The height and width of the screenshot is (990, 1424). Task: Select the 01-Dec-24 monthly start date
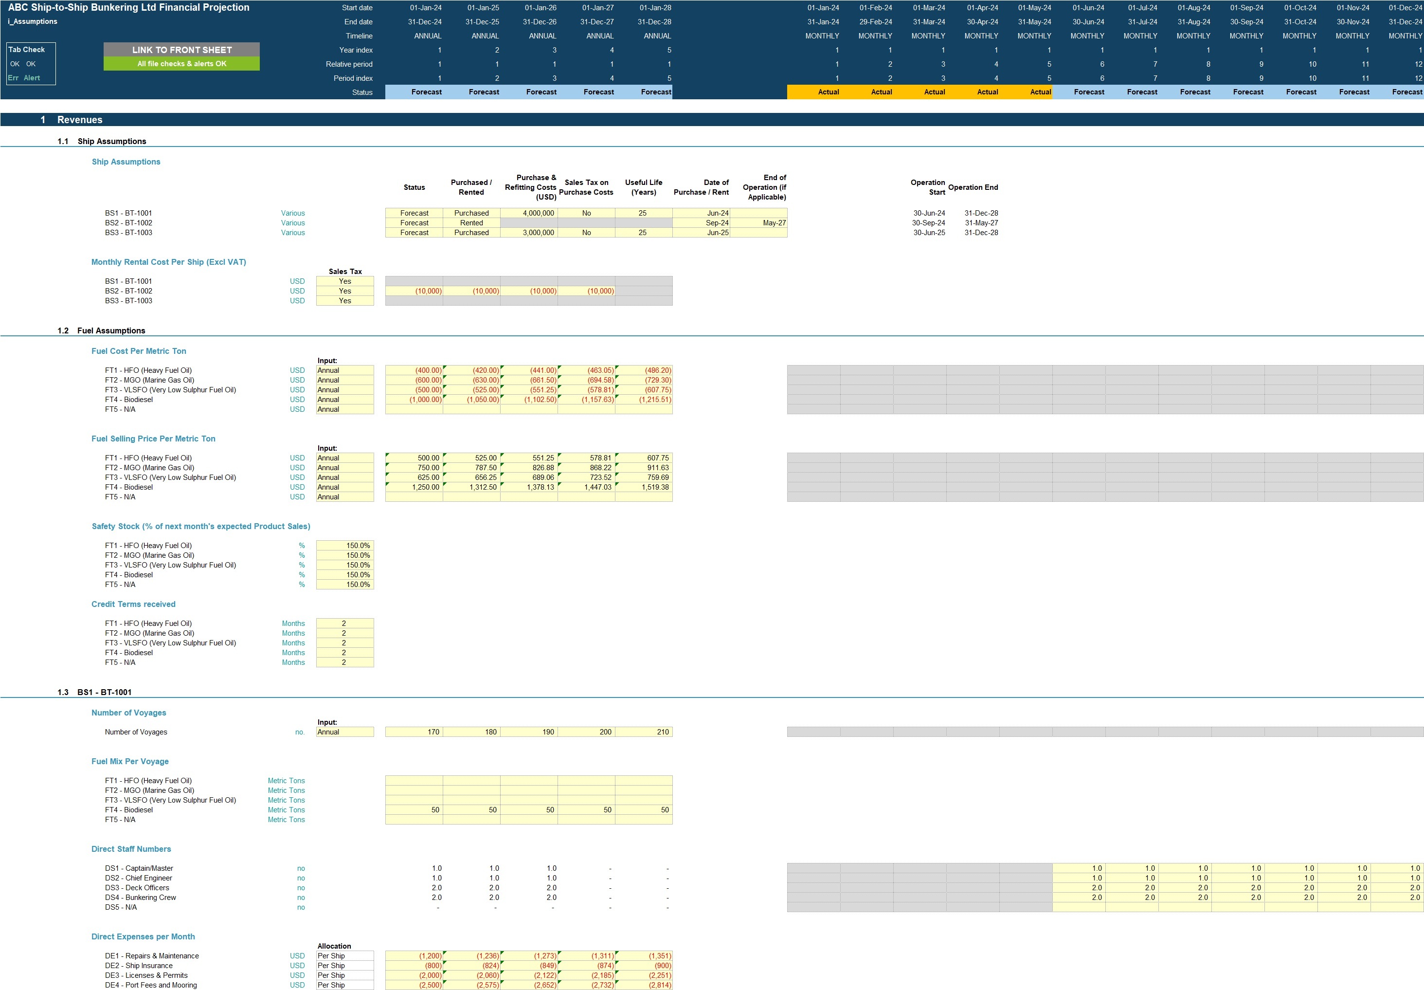(1406, 8)
